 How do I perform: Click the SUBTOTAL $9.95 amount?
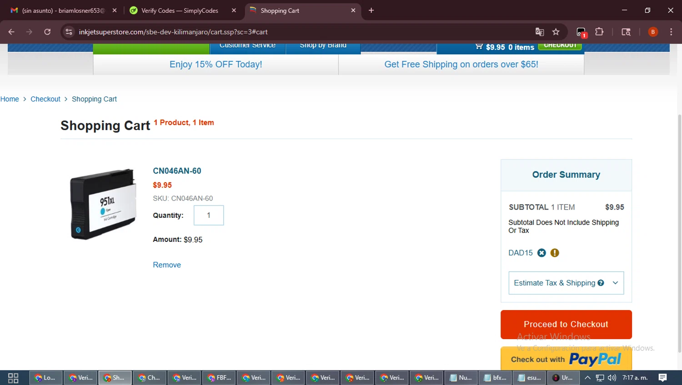[614, 207]
